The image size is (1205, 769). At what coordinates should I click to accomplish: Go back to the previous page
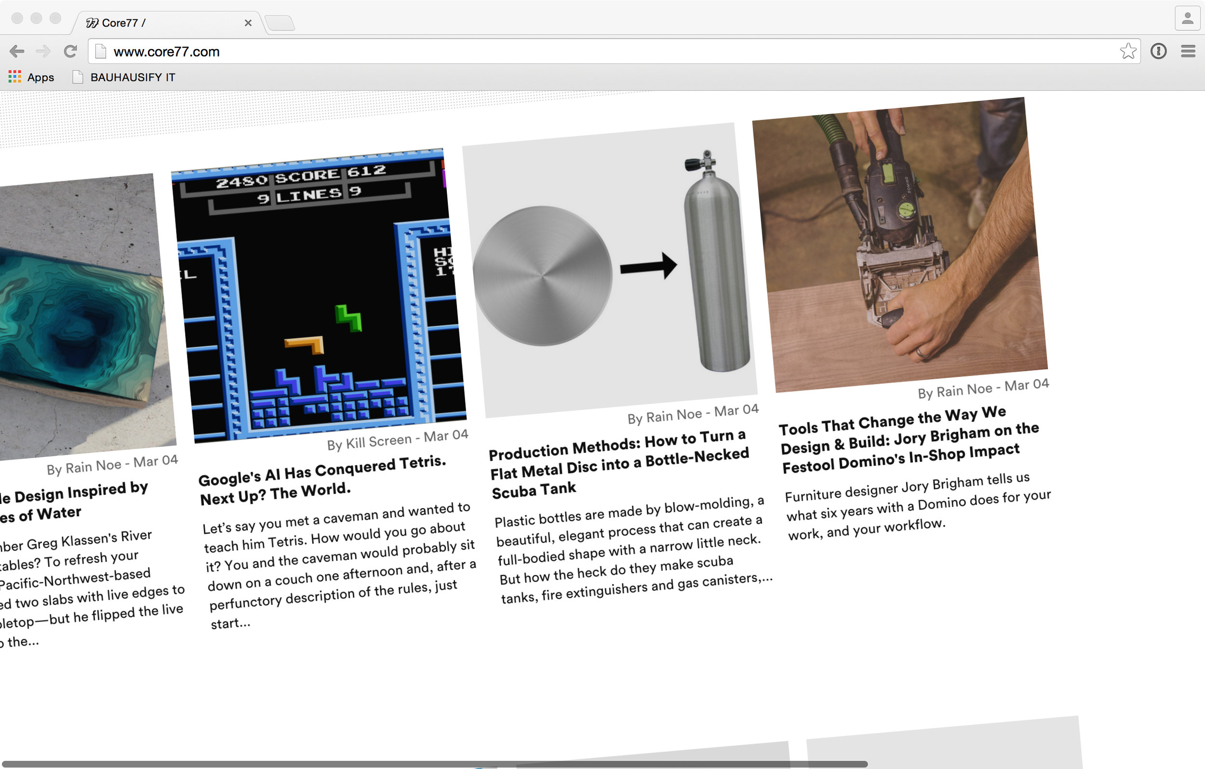(x=16, y=51)
